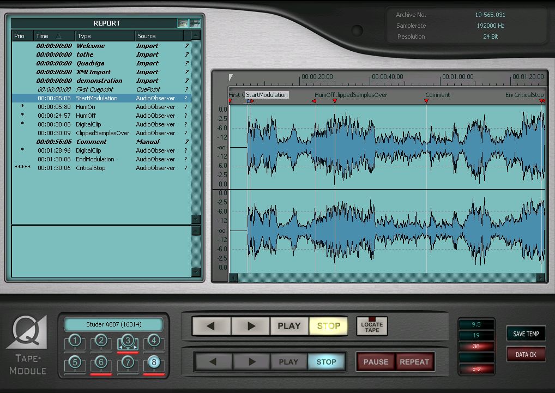Screen dimensions: 555x393
Task: Click the Comment marker on the timeline
Action: coord(427,100)
